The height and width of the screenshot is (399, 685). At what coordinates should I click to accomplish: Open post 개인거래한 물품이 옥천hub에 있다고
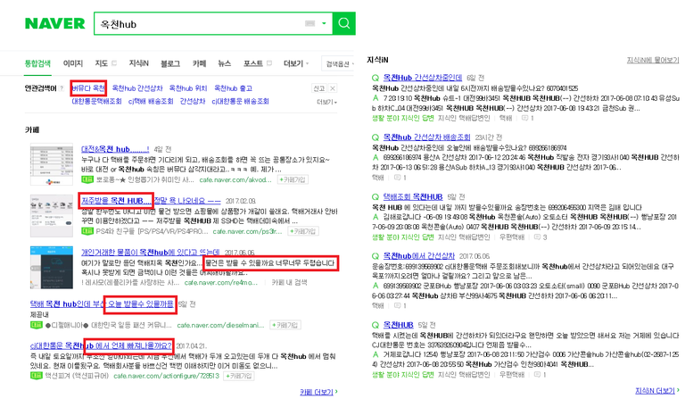pyautogui.click(x=150, y=252)
